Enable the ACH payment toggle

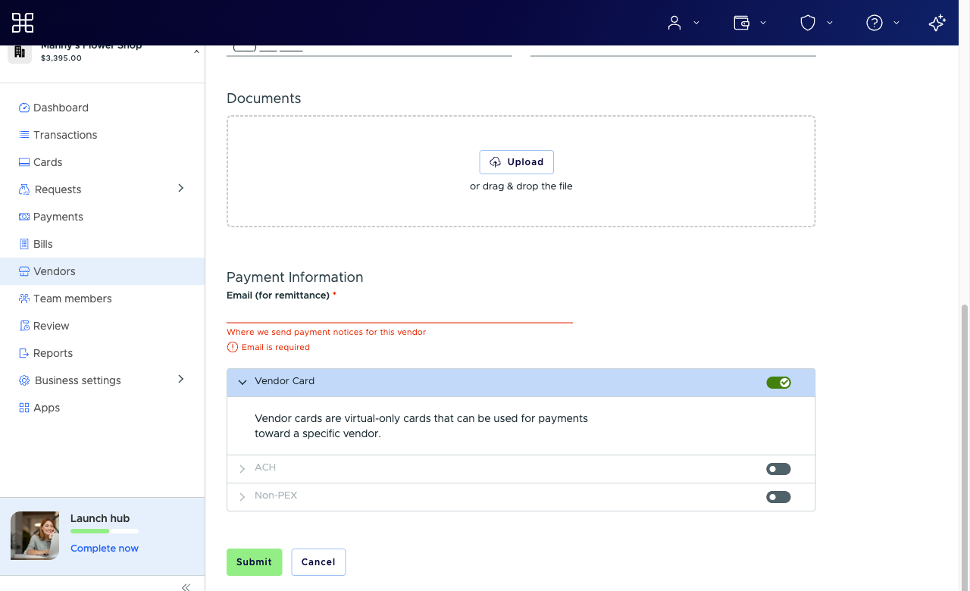click(778, 469)
